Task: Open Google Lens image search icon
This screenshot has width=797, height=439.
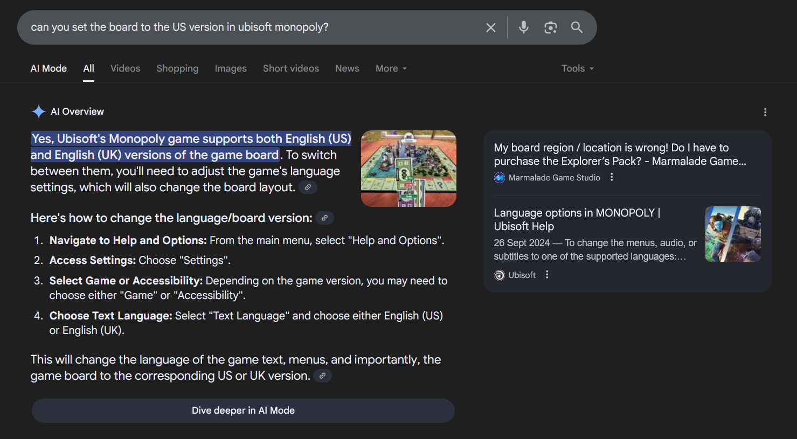Action: (550, 27)
